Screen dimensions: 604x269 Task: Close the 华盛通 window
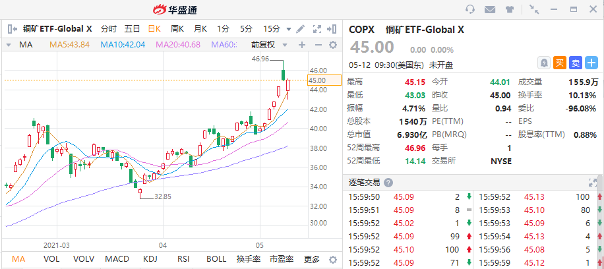point(593,9)
